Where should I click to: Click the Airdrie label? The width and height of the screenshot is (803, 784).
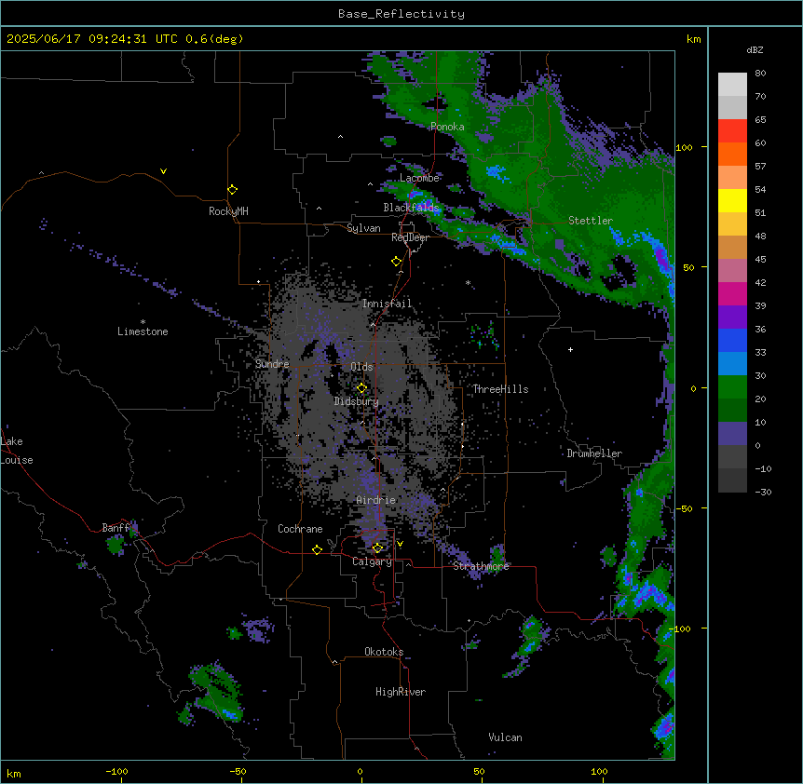click(376, 500)
